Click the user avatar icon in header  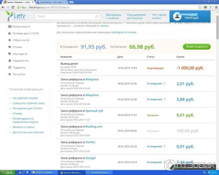[177, 16]
